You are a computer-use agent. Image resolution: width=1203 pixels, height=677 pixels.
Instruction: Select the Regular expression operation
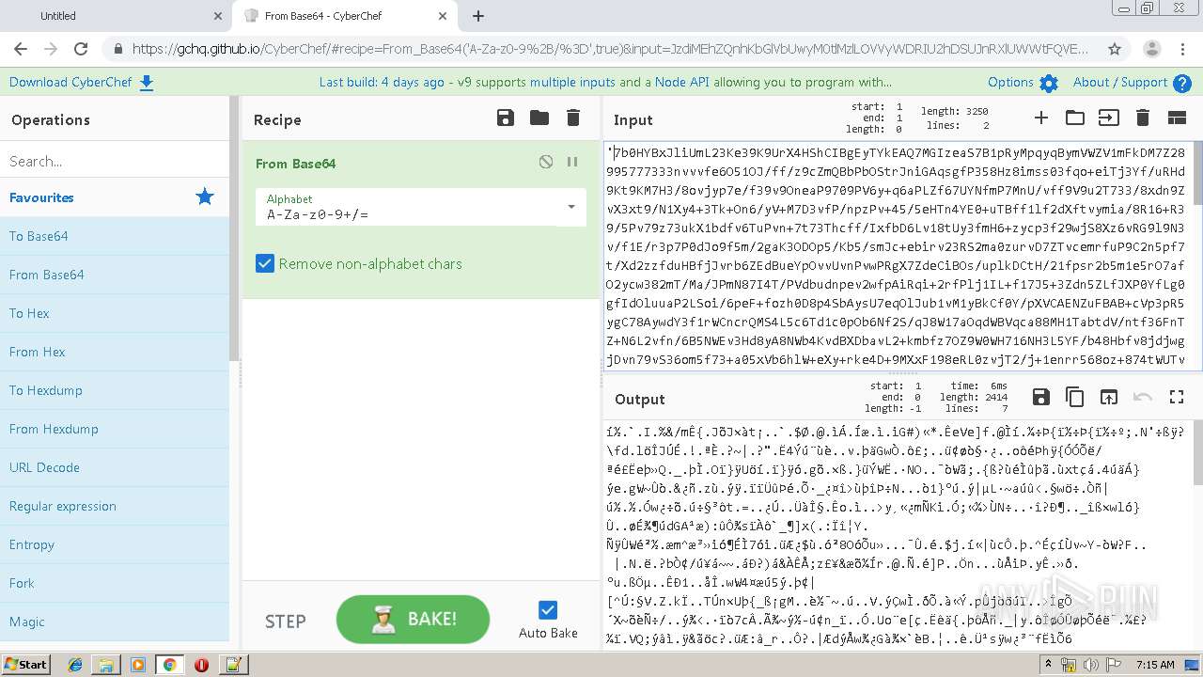point(115,506)
